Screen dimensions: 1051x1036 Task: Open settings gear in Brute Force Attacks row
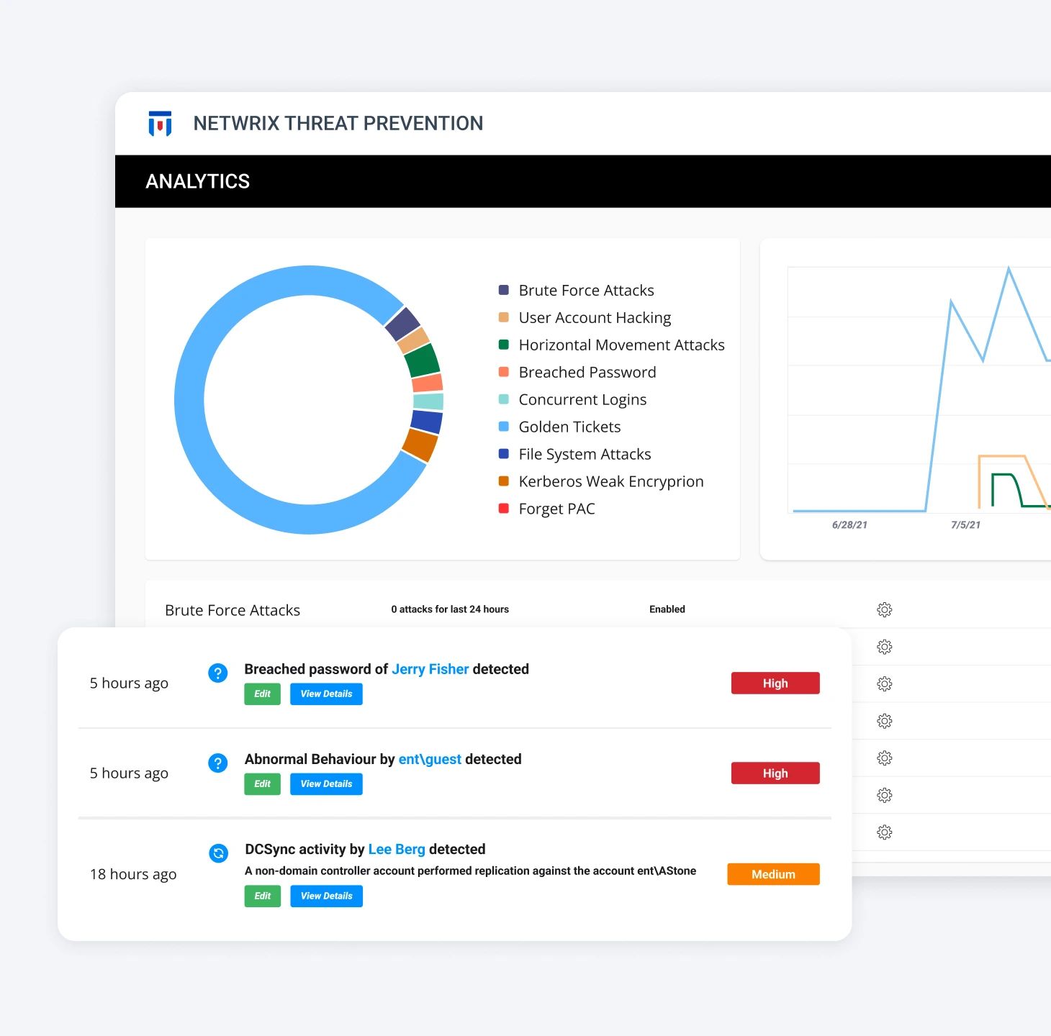[x=885, y=610]
